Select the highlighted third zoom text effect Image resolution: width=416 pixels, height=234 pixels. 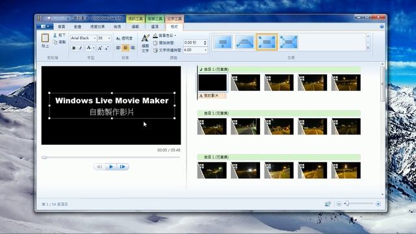pyautogui.click(x=266, y=42)
